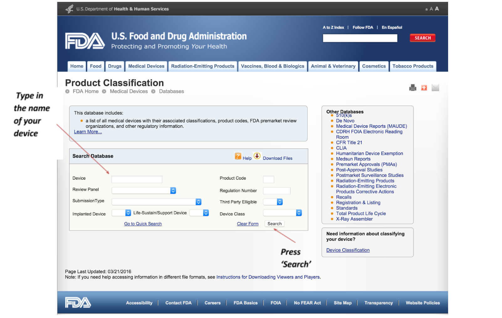Click the HHS eagle logo
This screenshot has height=318, width=502.
point(70,9)
